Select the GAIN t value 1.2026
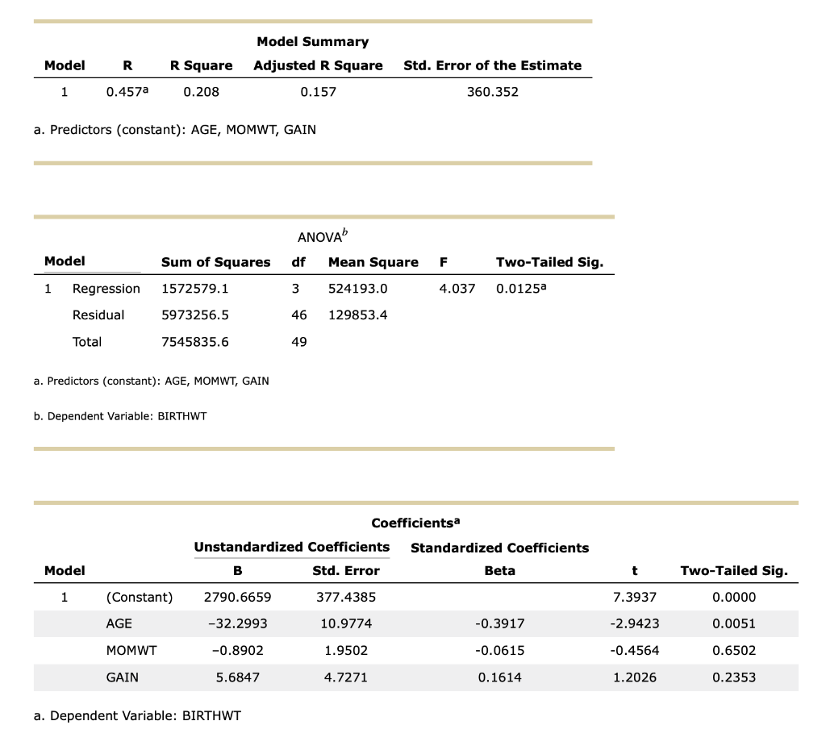 tap(634, 677)
